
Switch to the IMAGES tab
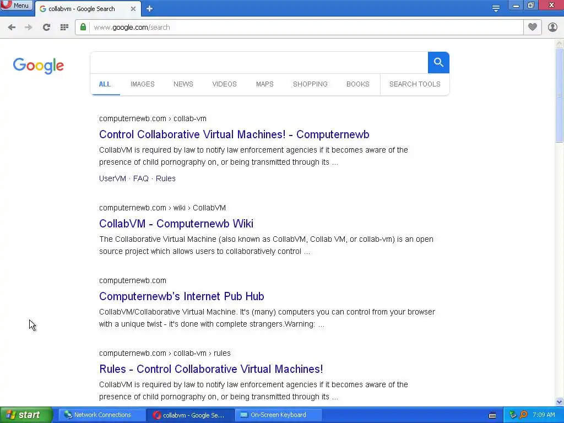coord(143,84)
